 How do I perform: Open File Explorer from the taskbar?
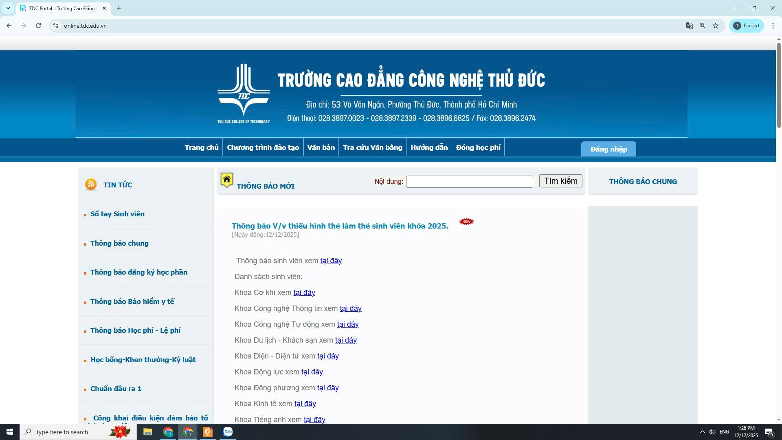pos(147,432)
